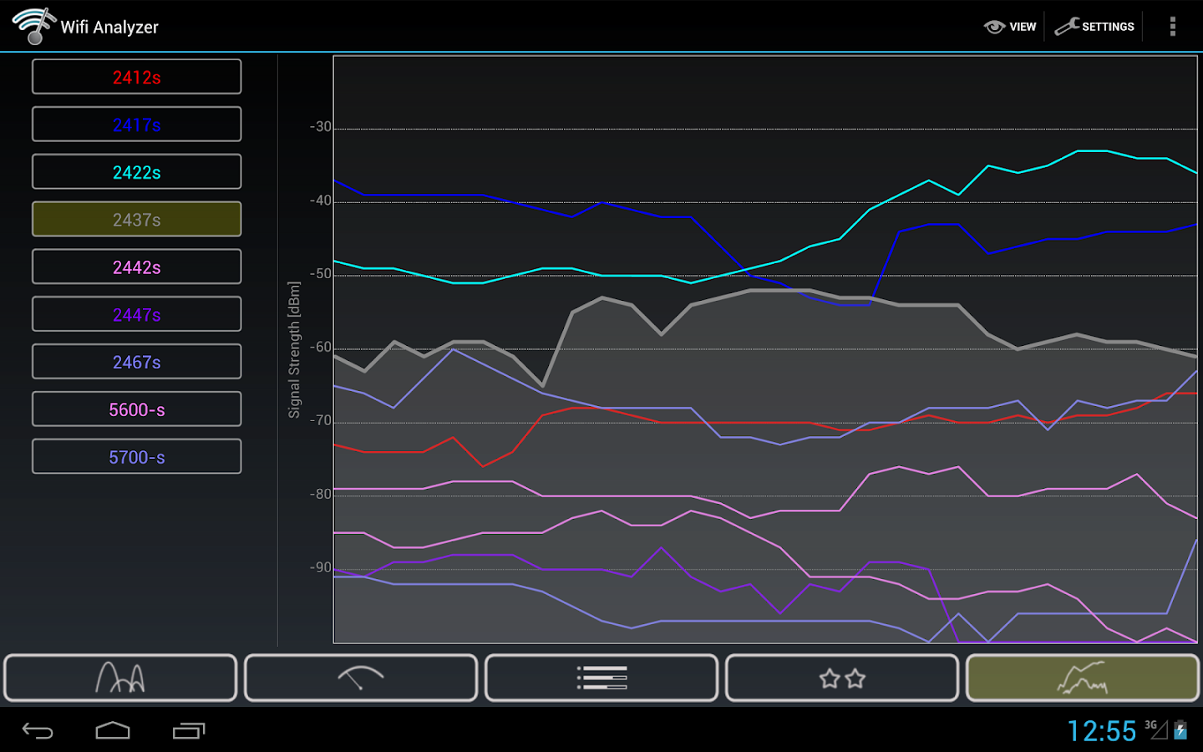Toggle the highlighted 2437s channel filter
The width and height of the screenshot is (1203, 752).
click(x=136, y=219)
